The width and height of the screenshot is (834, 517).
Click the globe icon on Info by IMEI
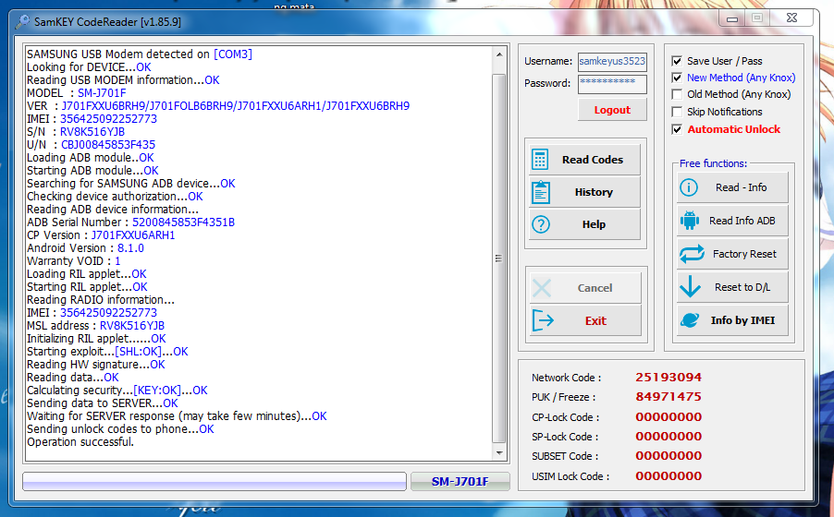point(690,320)
